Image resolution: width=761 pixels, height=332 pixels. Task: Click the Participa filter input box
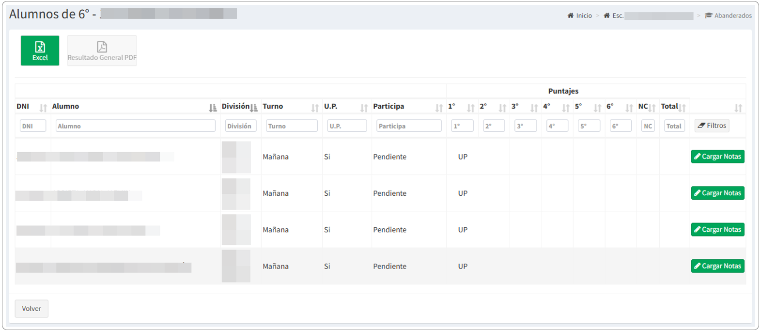click(x=409, y=126)
